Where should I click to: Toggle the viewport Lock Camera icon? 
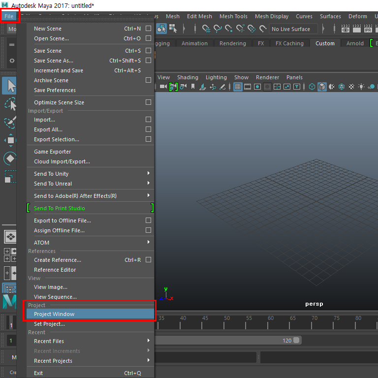pyautogui.click(x=173, y=87)
